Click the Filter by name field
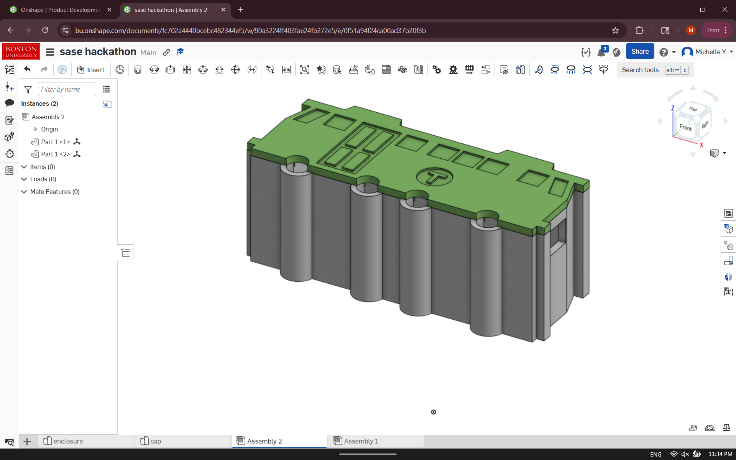This screenshot has height=460, width=736. coord(67,89)
